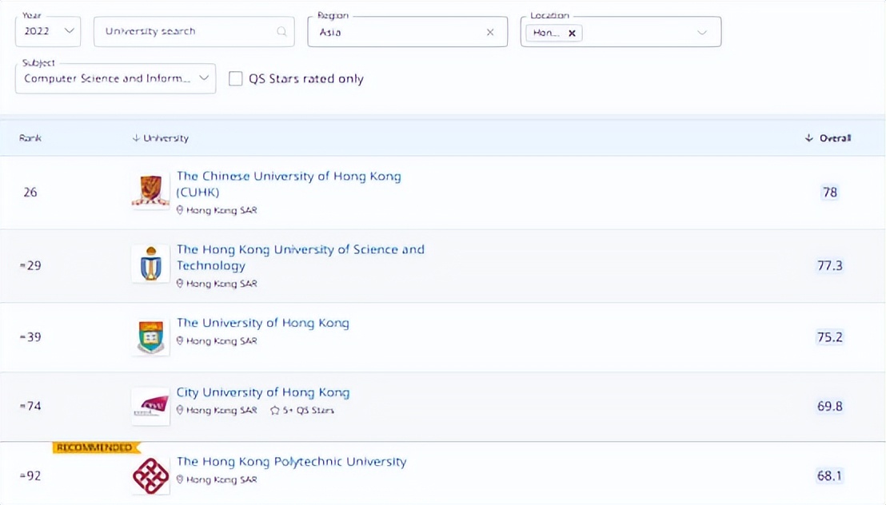Open The University of Hong Kong link

click(x=263, y=323)
